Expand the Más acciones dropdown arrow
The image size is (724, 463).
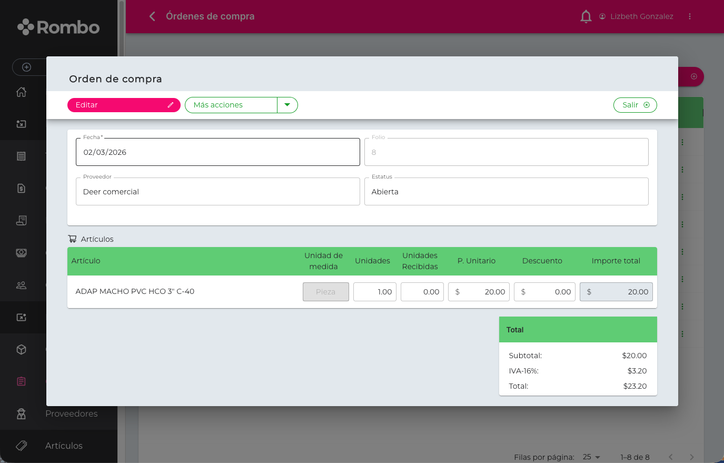[x=287, y=105]
